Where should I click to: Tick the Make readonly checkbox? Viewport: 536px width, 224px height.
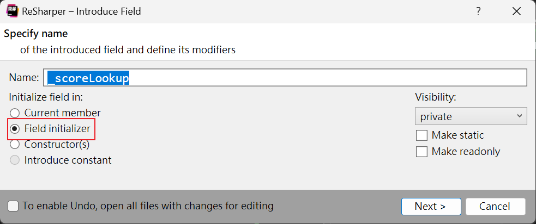coord(421,151)
